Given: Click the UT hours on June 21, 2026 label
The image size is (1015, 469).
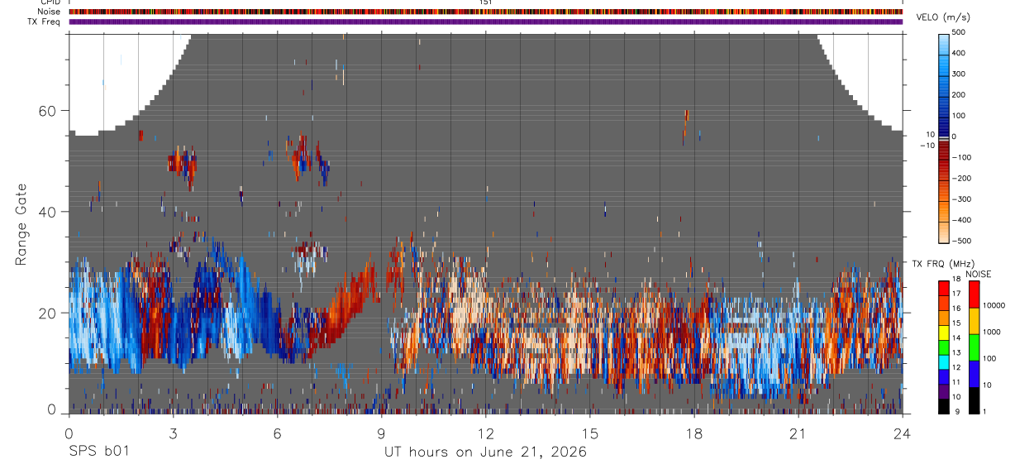Looking at the screenshot, I should pyautogui.click(x=485, y=452).
